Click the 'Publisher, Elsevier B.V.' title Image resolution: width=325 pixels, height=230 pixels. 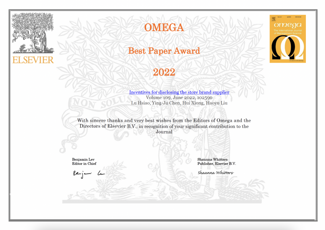[216, 164]
